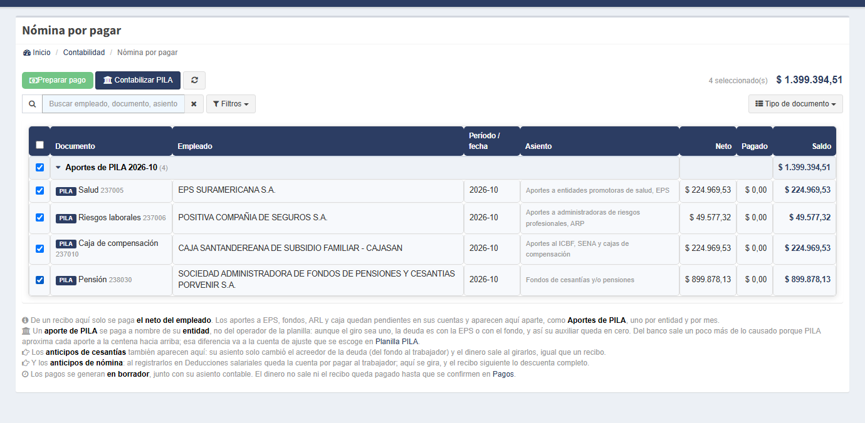Click the Caja de compensación 237010 document cell

pyautogui.click(x=111, y=248)
